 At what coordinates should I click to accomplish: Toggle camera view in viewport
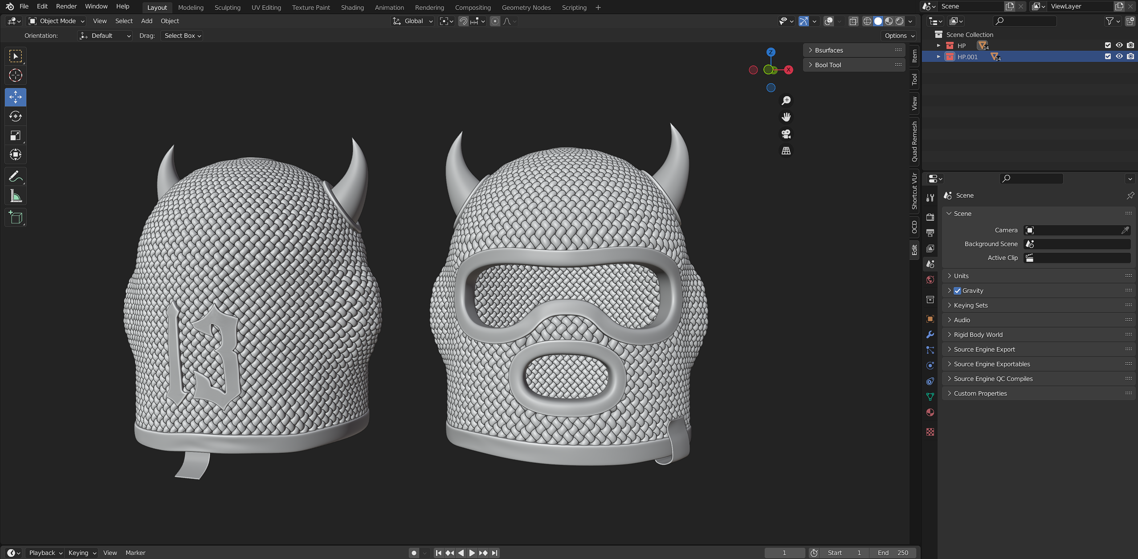tap(786, 134)
